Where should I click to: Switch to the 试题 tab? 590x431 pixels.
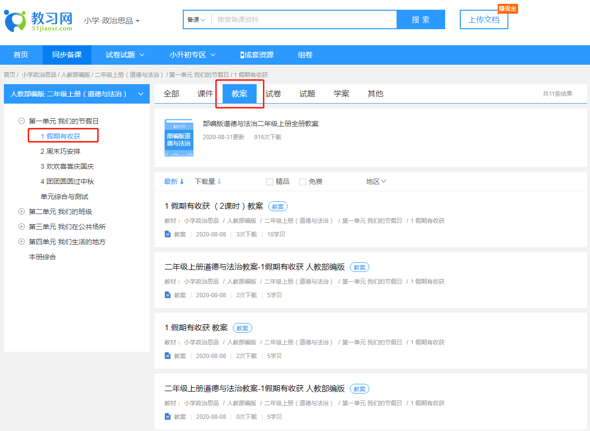point(308,94)
